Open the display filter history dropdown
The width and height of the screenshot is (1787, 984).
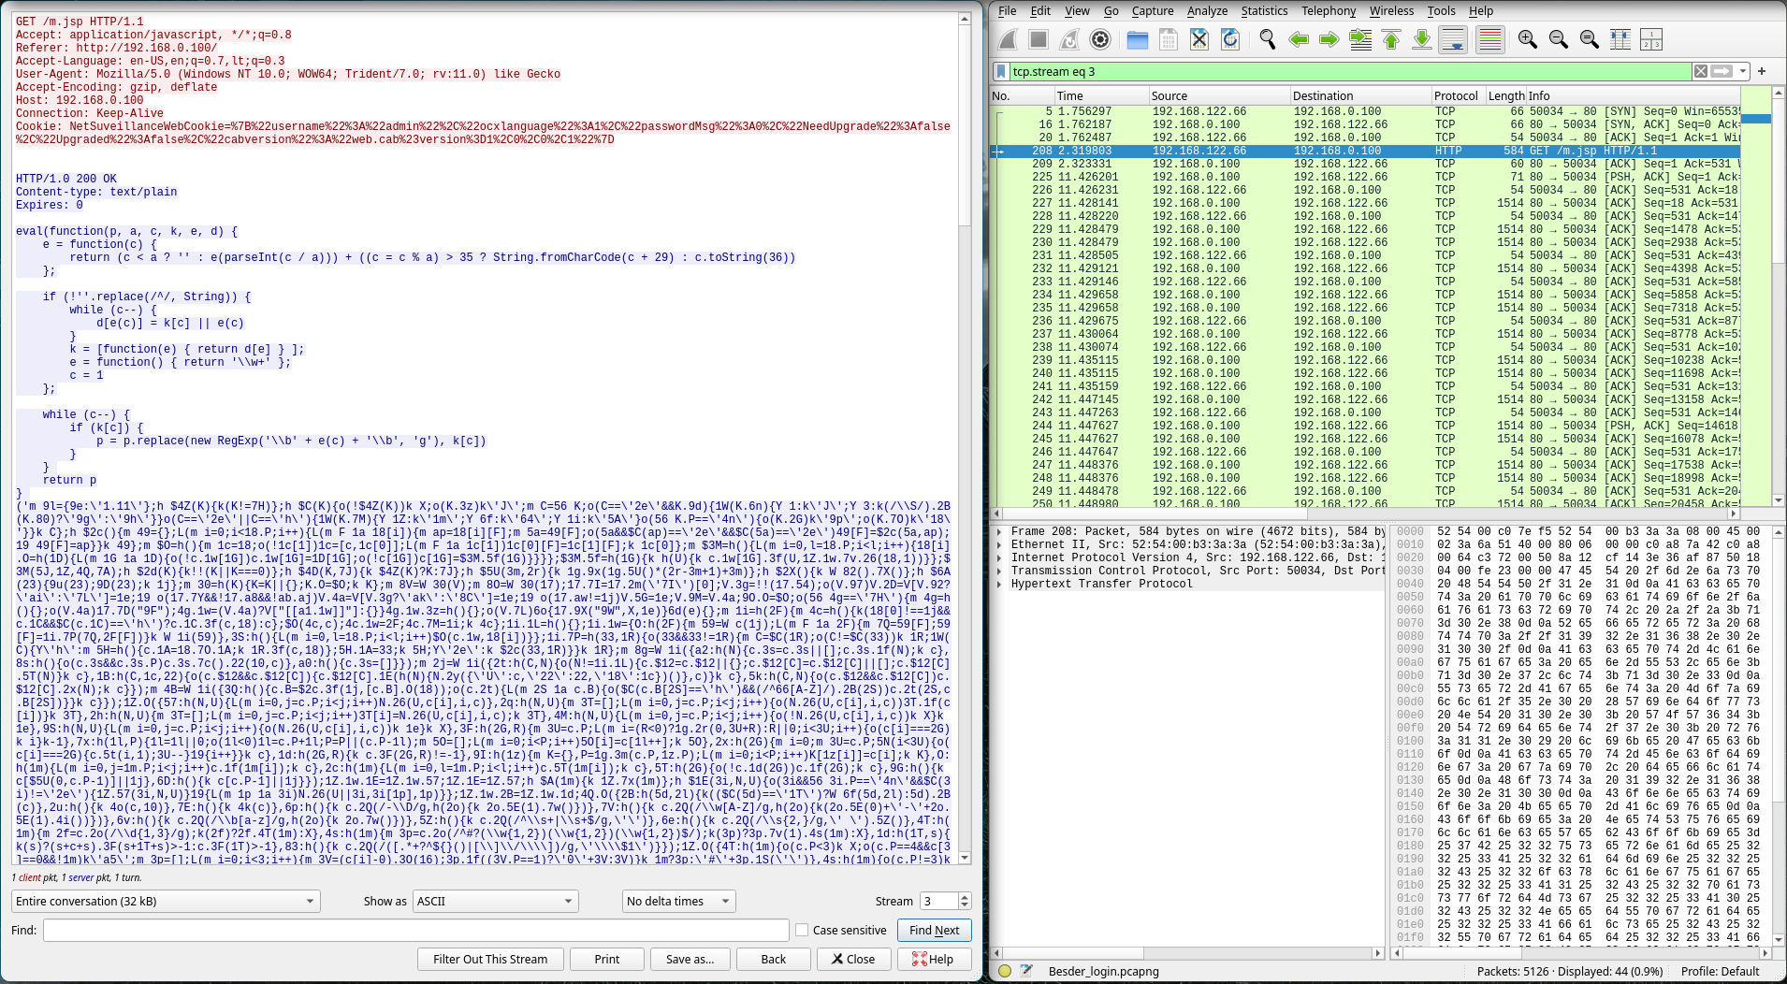click(x=1743, y=71)
